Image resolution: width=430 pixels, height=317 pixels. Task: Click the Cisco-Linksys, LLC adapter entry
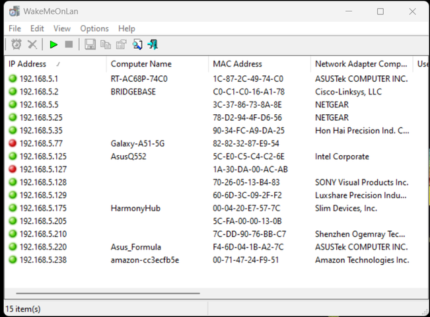point(348,92)
